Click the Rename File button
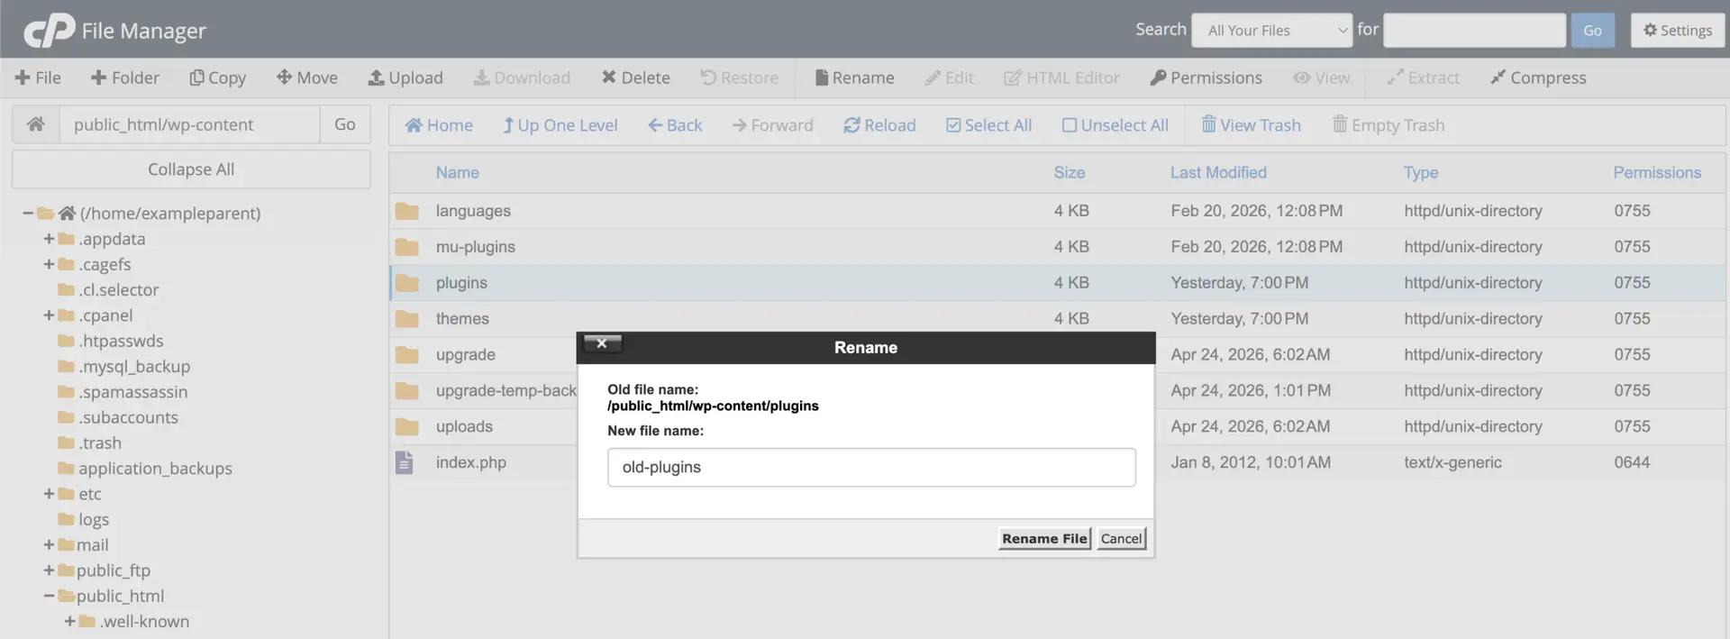 coord(1044,538)
